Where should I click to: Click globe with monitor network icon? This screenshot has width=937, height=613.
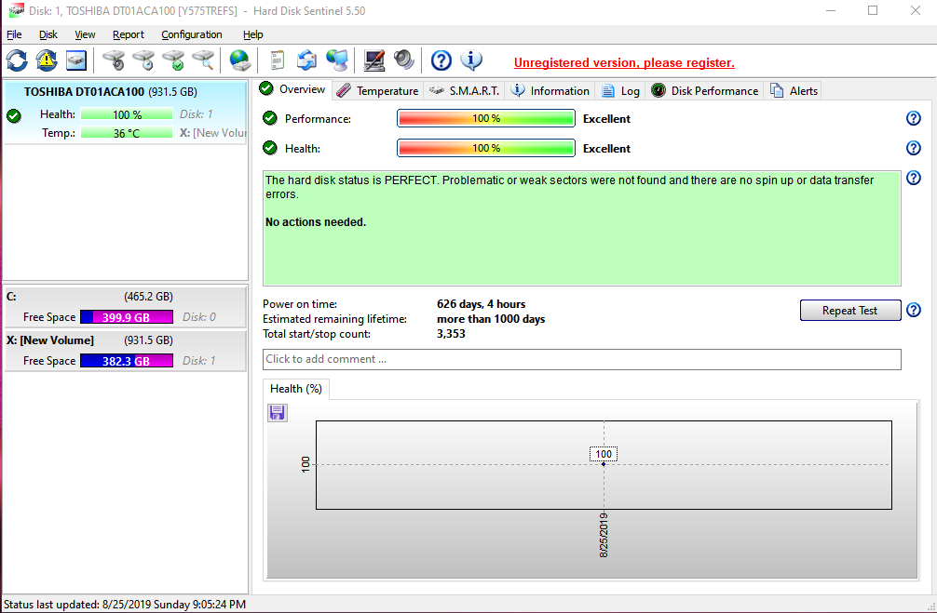[337, 60]
